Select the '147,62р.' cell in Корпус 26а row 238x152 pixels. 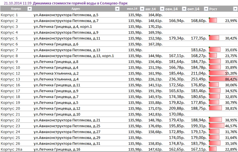point(155,149)
